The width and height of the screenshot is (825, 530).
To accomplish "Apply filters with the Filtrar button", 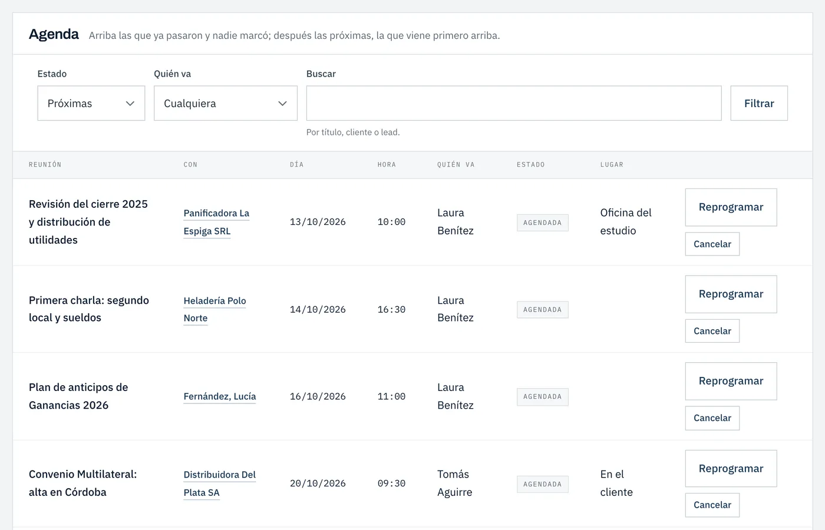I will [759, 103].
